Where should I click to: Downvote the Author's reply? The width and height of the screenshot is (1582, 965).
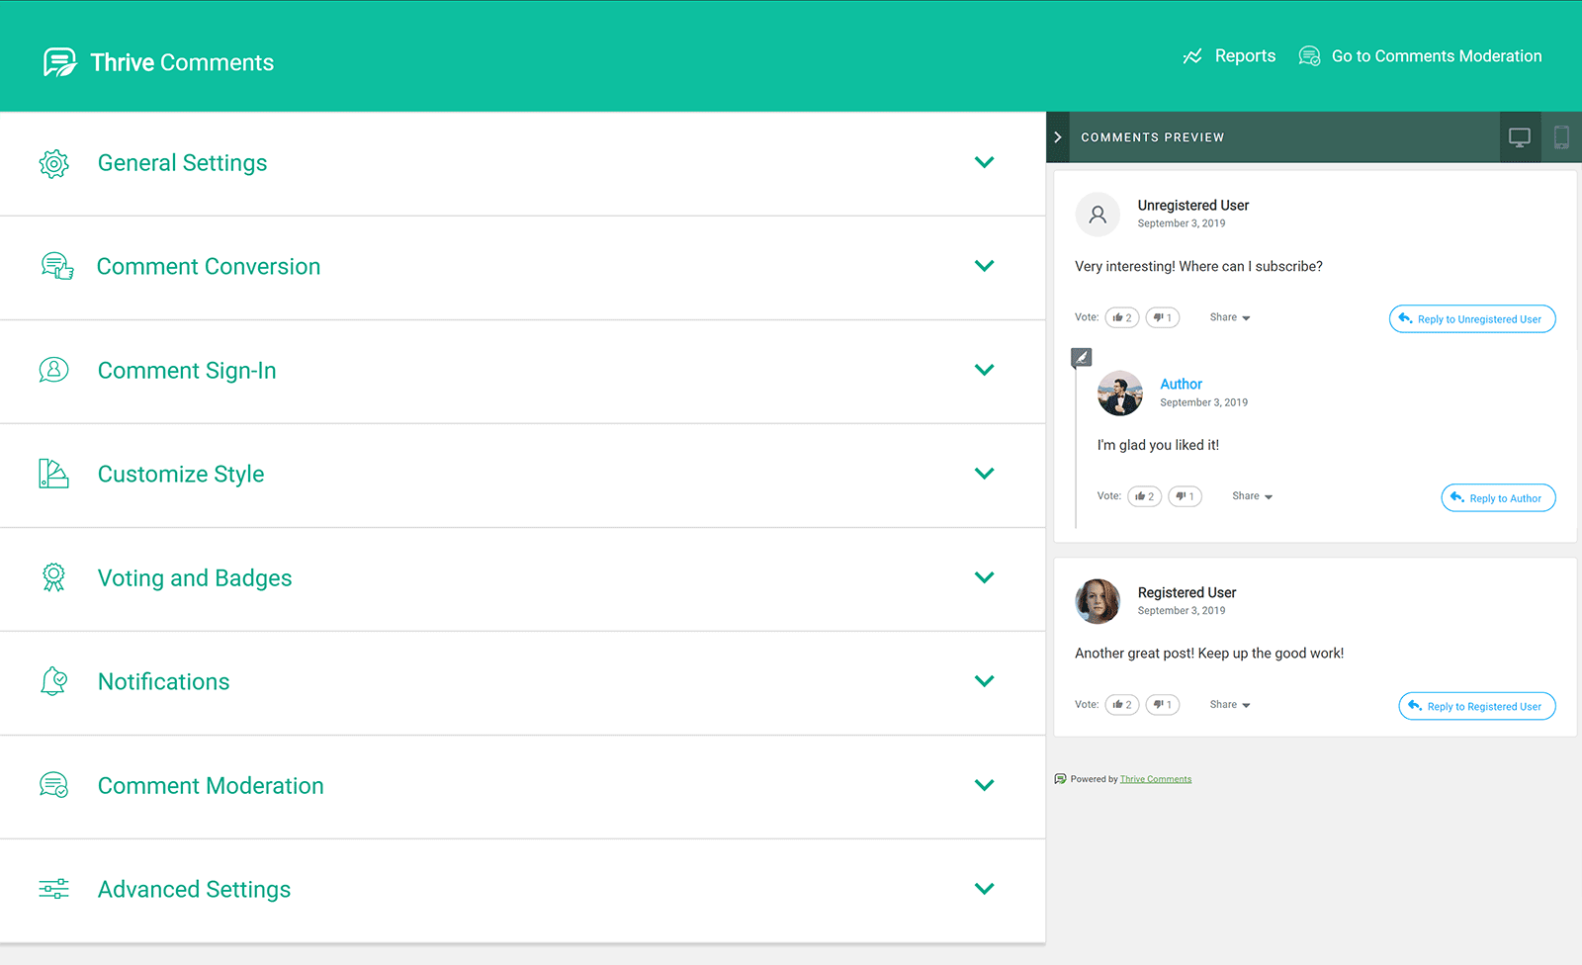click(x=1186, y=496)
